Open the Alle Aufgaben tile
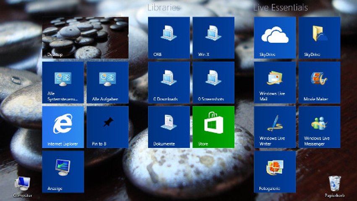 point(108,82)
